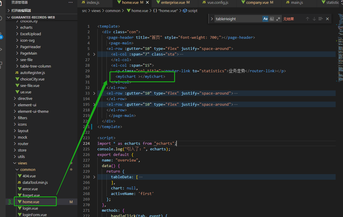
Task: Toggle Use Regular Expression in find widget
Action: [278, 19]
